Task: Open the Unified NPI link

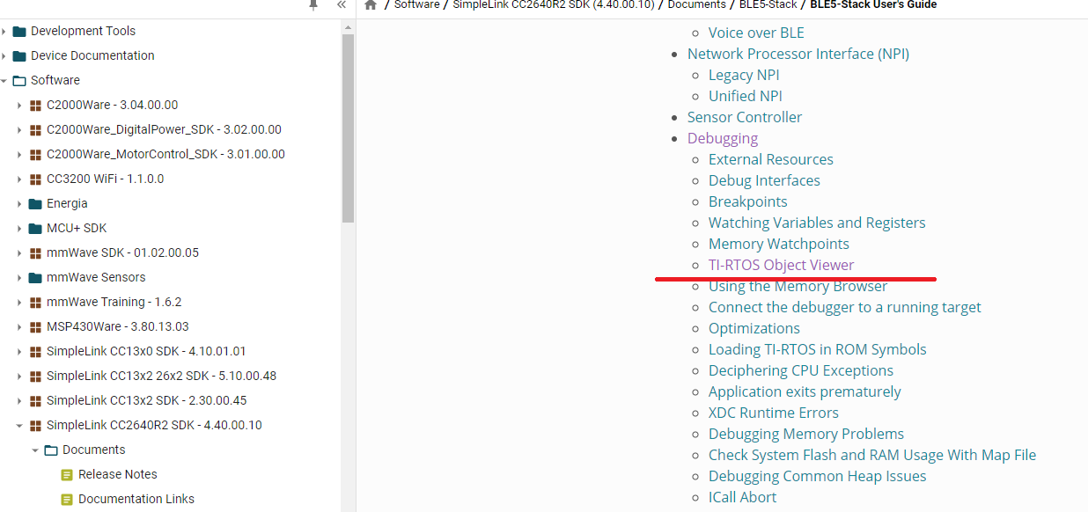Action: (746, 96)
